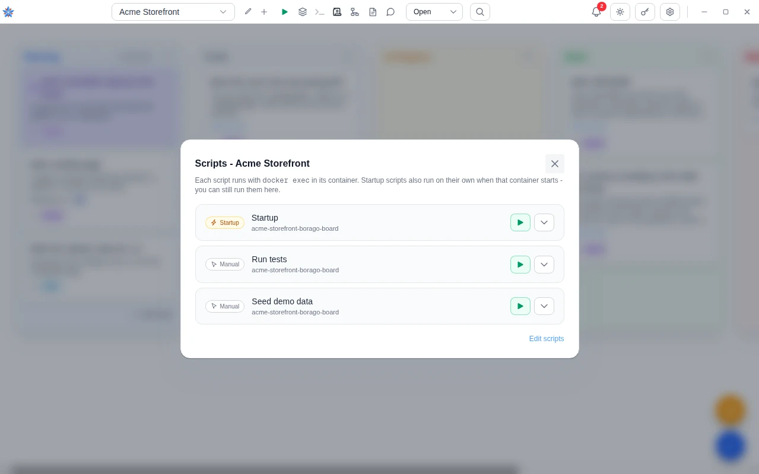Expand the Startup script details

[x=544, y=222]
